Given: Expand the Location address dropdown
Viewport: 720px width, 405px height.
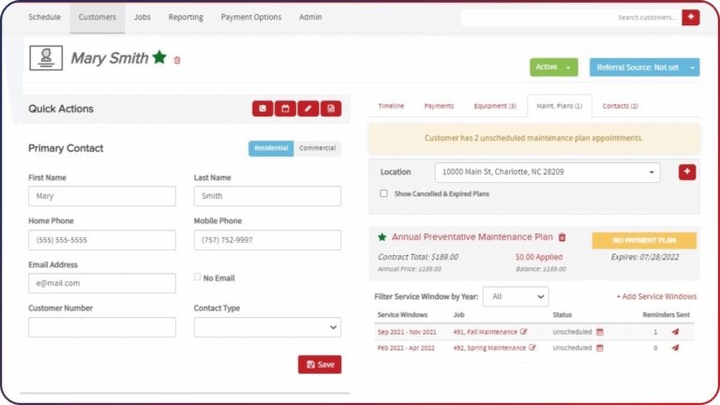Looking at the screenshot, I should coord(547,172).
